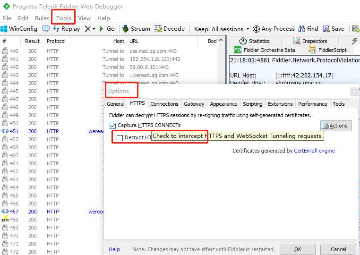This screenshot has height=255, width=360.
Task: Uncheck Capture HTTPS CONNECTs checkbox
Action: click(112, 126)
